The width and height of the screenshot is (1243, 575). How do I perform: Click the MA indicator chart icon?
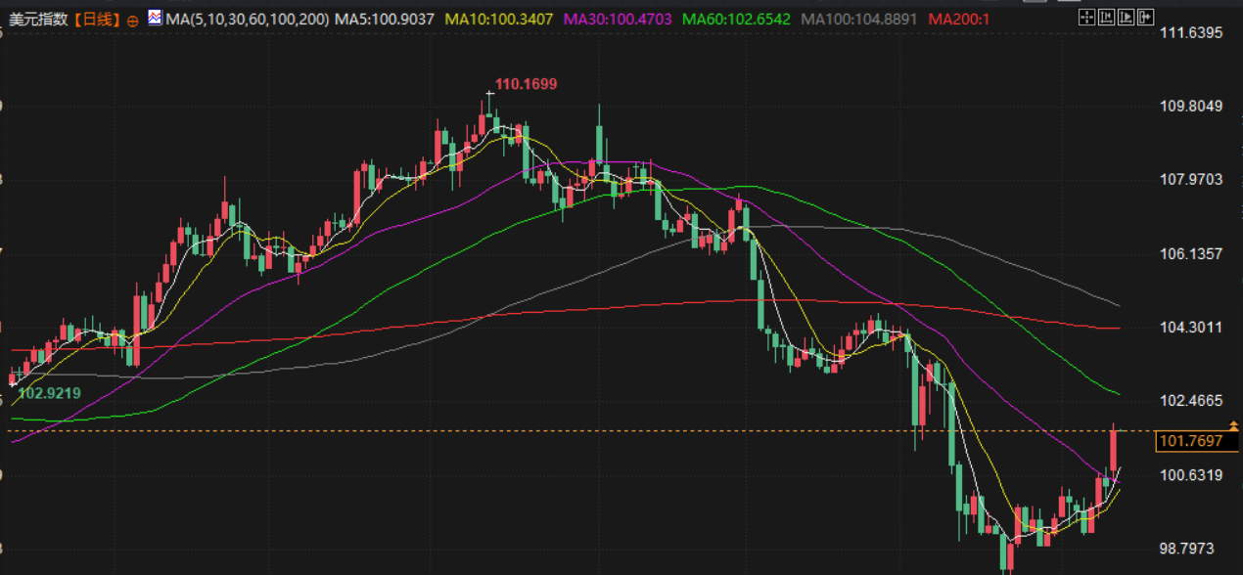click(155, 18)
